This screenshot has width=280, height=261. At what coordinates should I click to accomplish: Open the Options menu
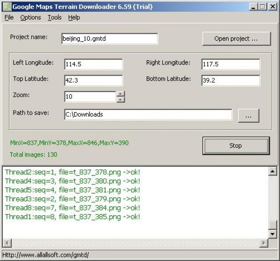30,17
